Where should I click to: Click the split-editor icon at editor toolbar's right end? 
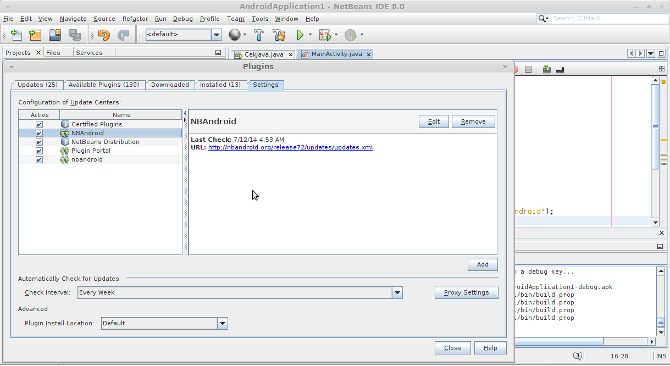pyautogui.click(x=662, y=69)
